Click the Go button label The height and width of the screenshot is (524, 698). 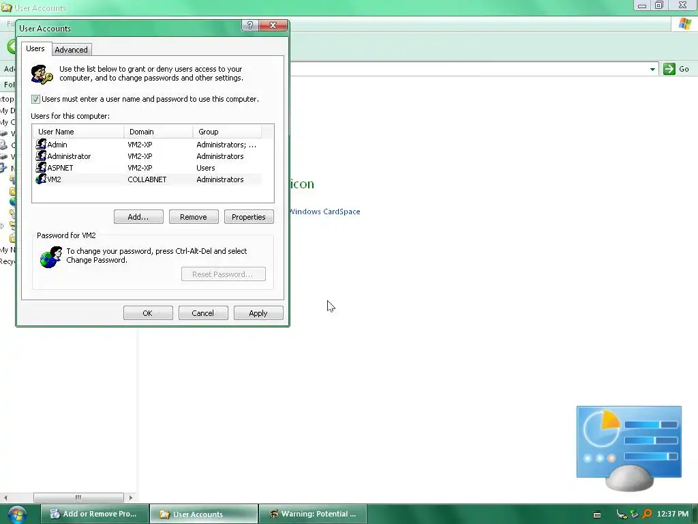(684, 69)
